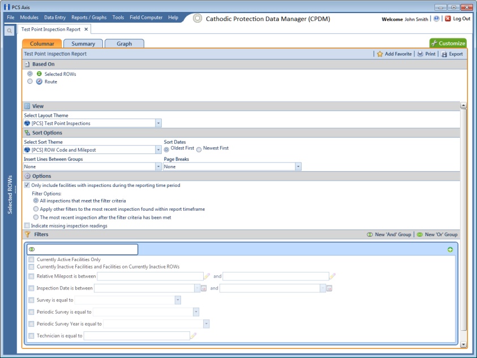Image resolution: width=477 pixels, height=358 pixels.
Task: Click the Options gear icon
Action: coord(27,176)
